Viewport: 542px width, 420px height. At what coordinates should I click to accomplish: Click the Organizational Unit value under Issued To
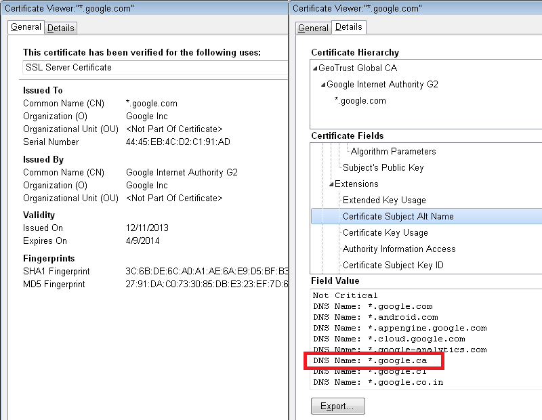pos(174,129)
